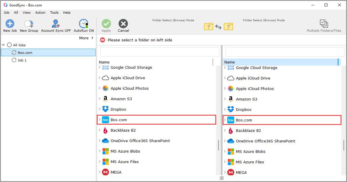Select left pane MS Azure Blobs icon
This screenshot has height=182, width=347.
point(105,151)
